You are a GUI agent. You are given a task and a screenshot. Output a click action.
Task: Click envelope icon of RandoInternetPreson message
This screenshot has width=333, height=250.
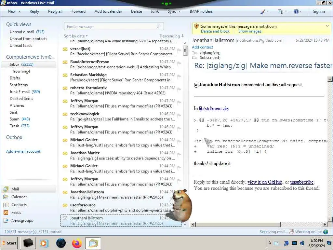click(65, 62)
